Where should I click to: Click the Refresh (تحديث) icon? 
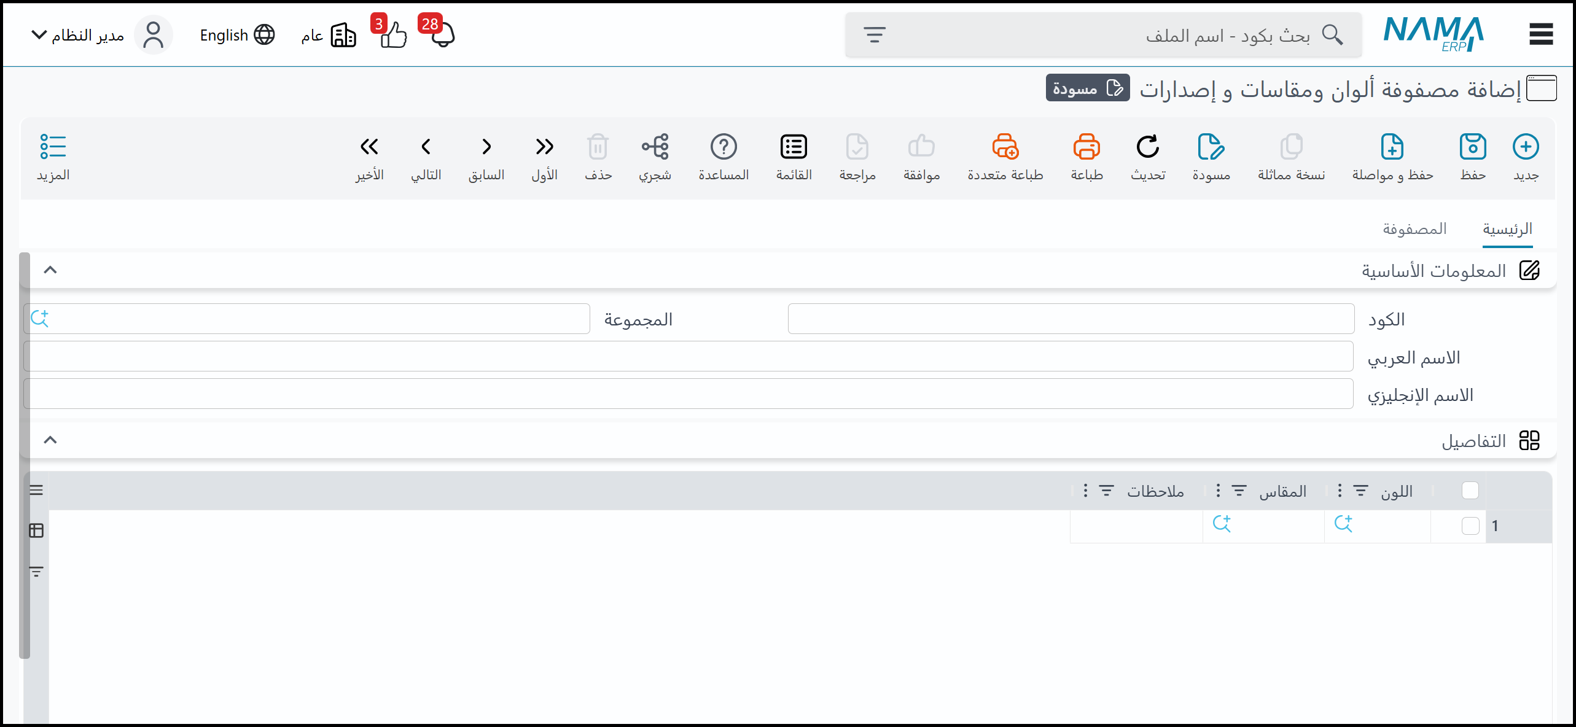(x=1147, y=147)
